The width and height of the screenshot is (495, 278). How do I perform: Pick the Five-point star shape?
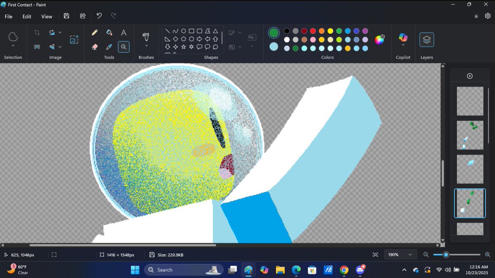[184, 47]
